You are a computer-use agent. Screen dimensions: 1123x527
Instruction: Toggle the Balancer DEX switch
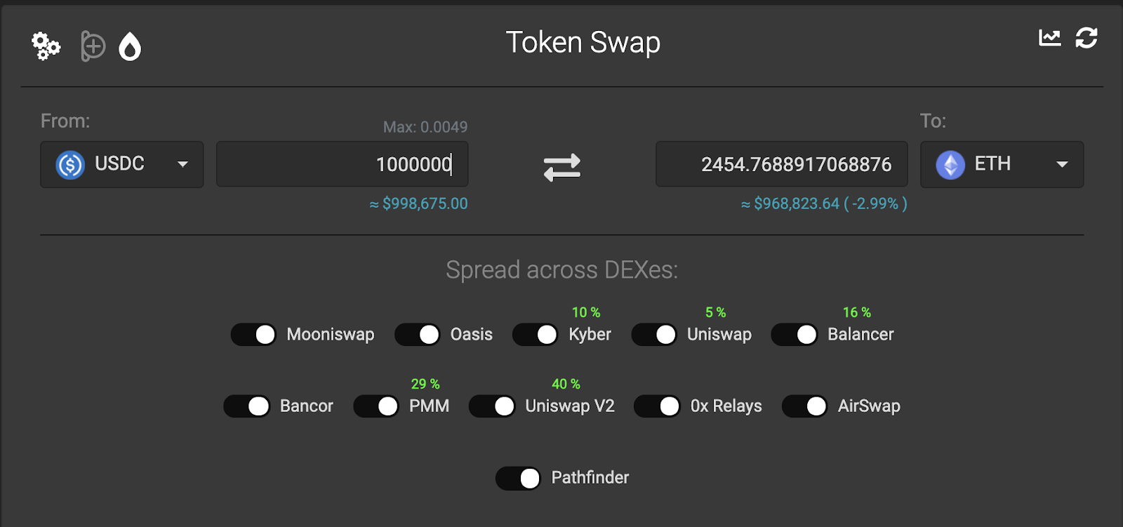pyautogui.click(x=795, y=335)
